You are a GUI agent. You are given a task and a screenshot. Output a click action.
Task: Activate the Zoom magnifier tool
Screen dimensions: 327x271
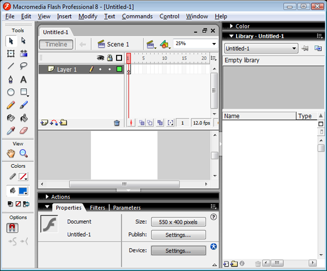point(23,154)
